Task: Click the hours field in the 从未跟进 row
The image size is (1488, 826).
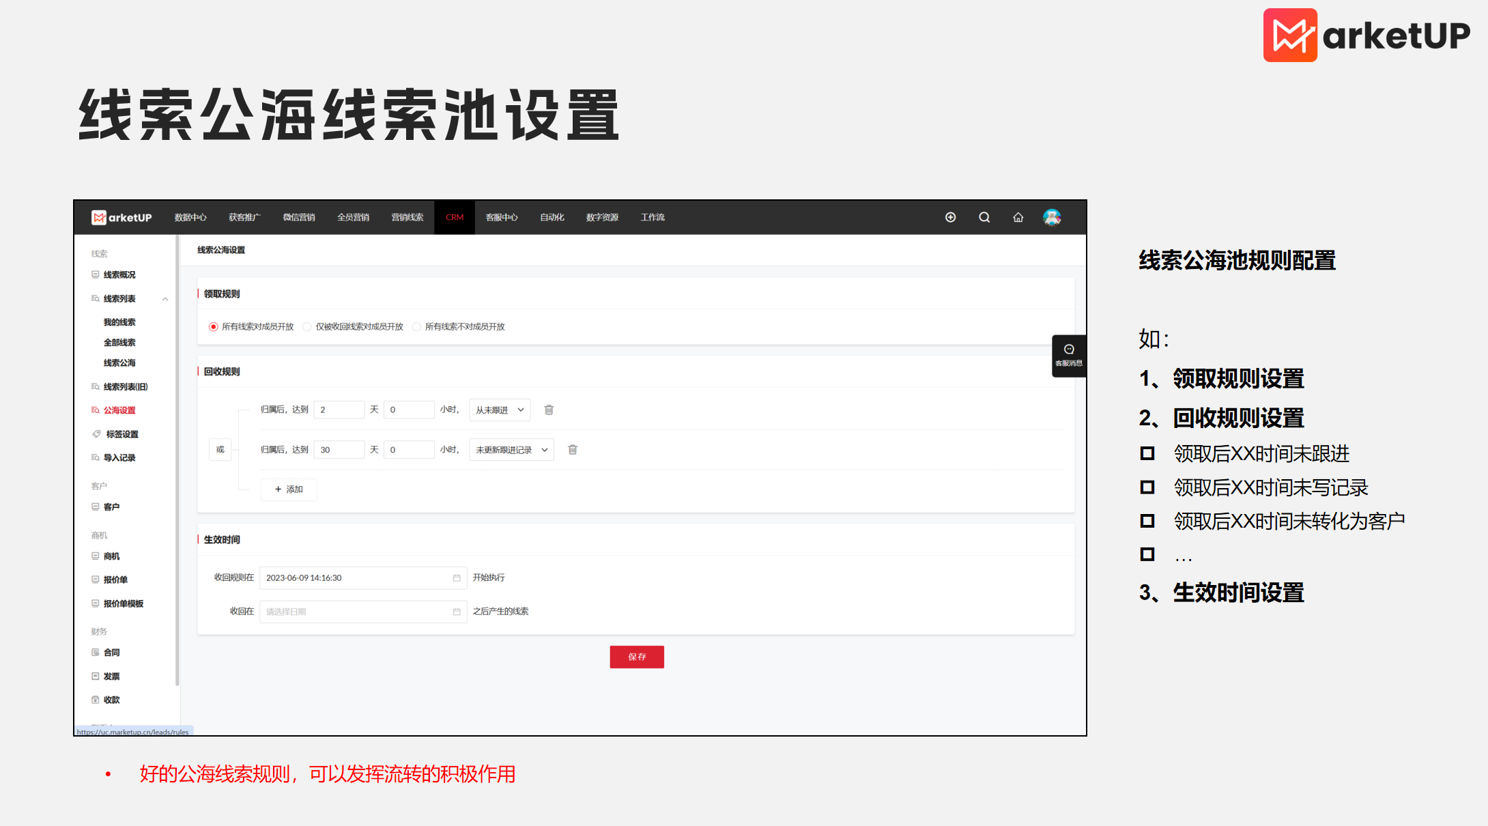Action: (409, 410)
